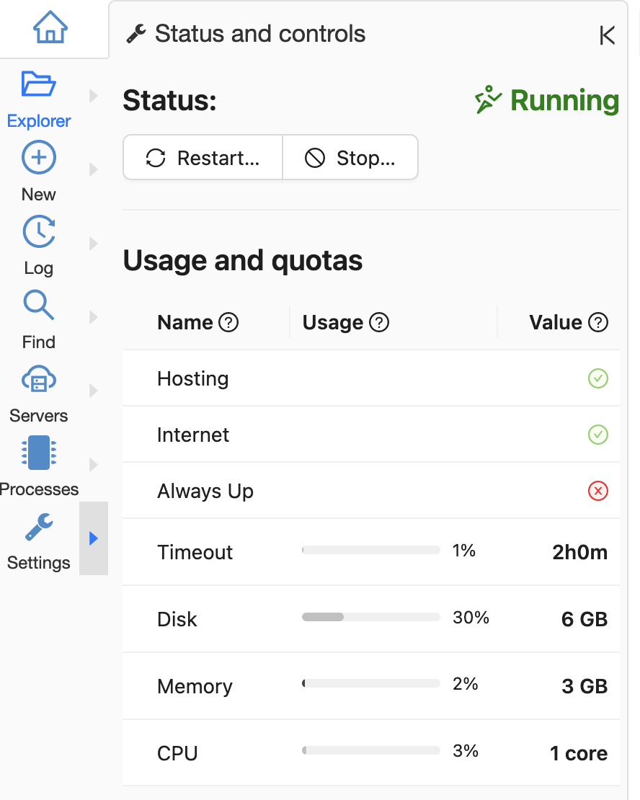The height and width of the screenshot is (800, 640).
Task: Open the Find magnifier icon
Action: click(39, 306)
